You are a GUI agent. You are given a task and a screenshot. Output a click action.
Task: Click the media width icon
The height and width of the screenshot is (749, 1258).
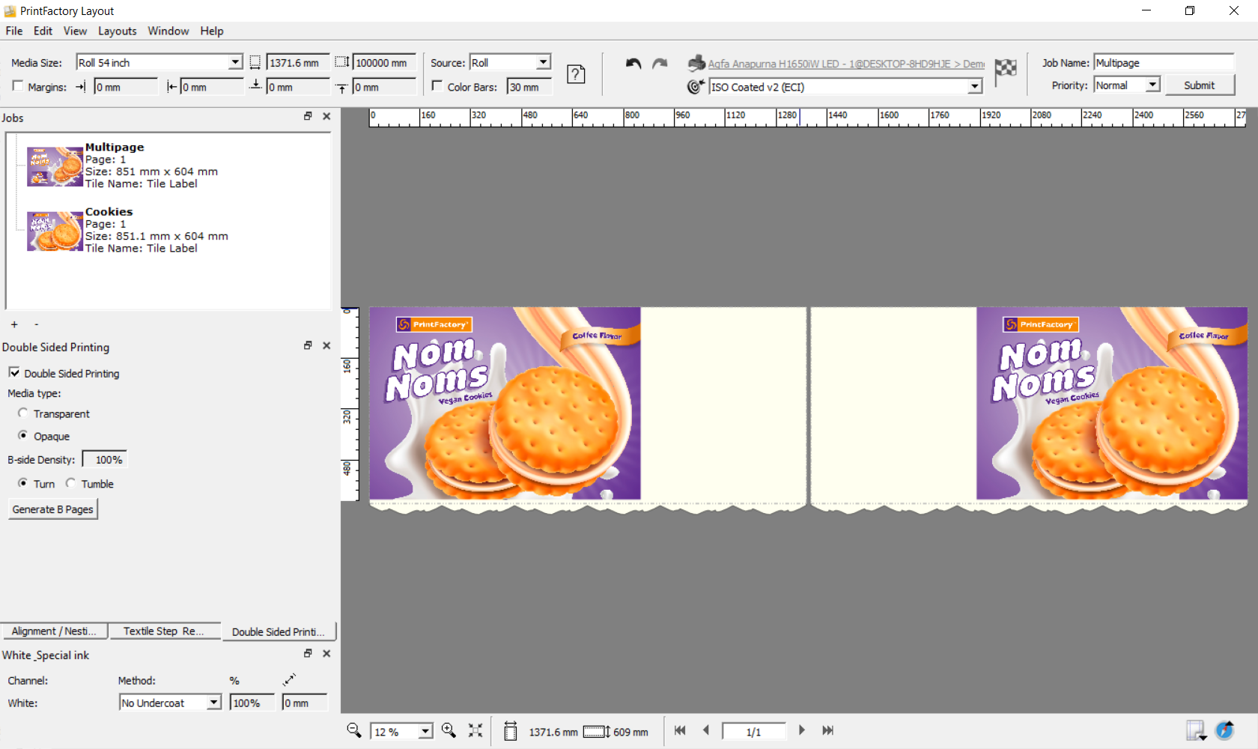pos(255,63)
